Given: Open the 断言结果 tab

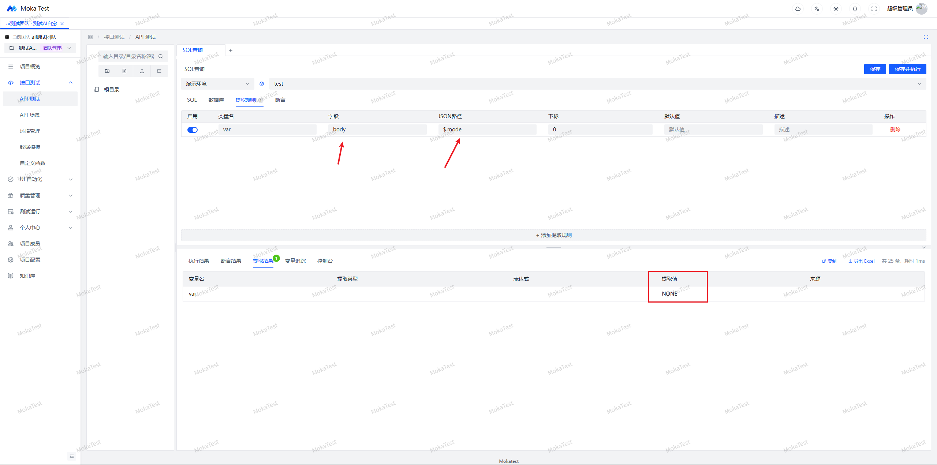Looking at the screenshot, I should click(231, 261).
